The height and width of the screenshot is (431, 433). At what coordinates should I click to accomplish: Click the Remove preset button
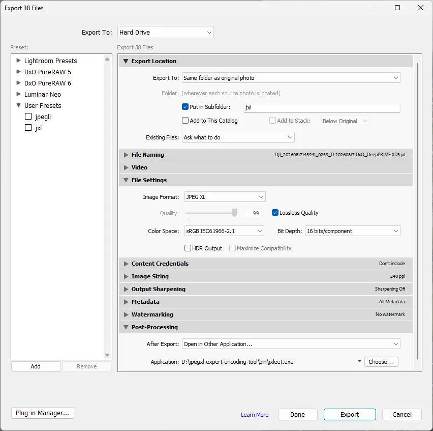tap(87, 366)
